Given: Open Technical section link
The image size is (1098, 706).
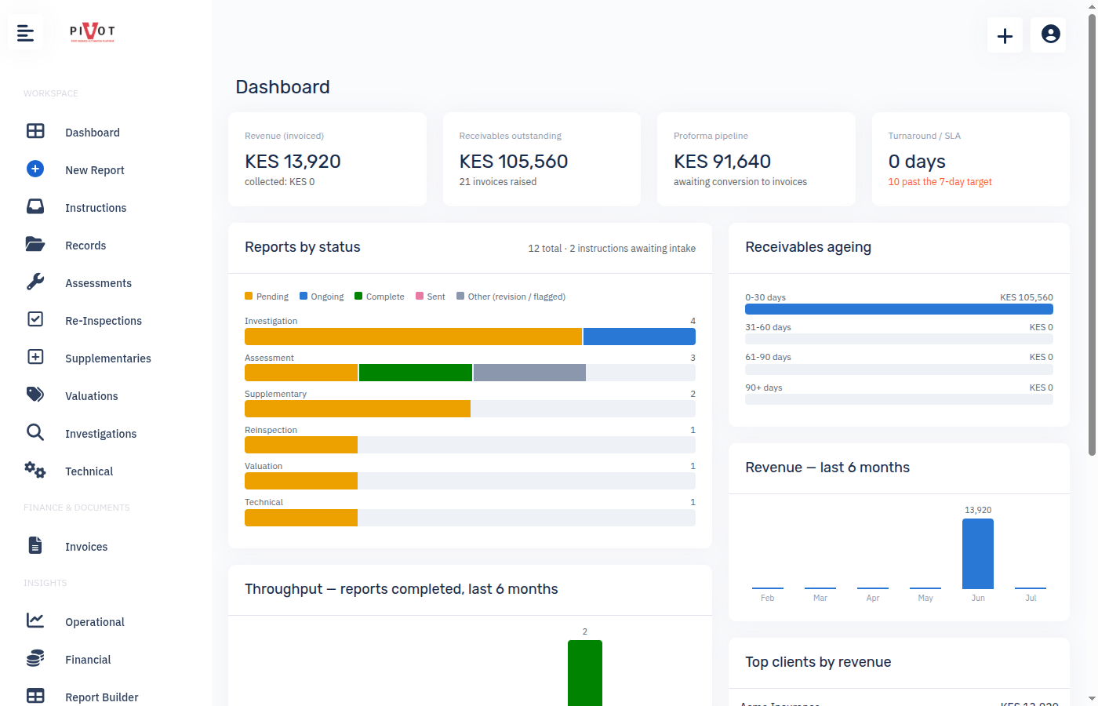Looking at the screenshot, I should [x=89, y=471].
